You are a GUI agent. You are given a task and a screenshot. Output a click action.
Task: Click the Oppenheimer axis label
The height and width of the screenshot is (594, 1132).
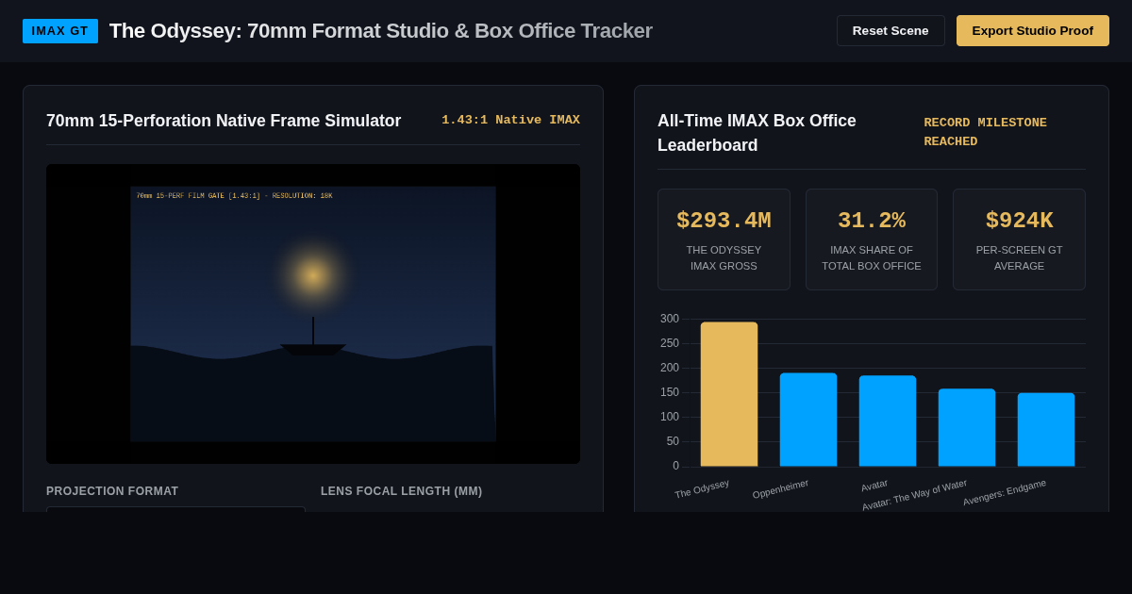(780, 489)
